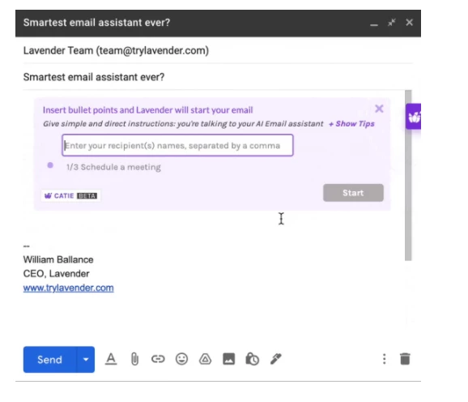Click the email body scrollbar
This screenshot has width=468, height=402.
click(408, 175)
